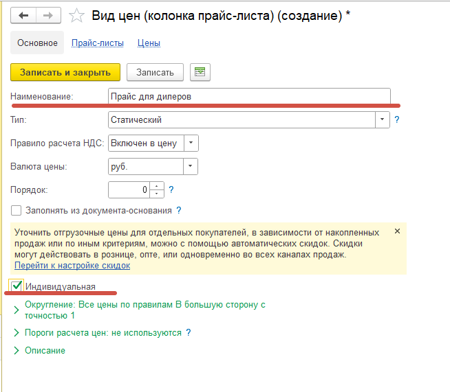
Task: Add form to favorites with star icon
Action: coord(76,16)
